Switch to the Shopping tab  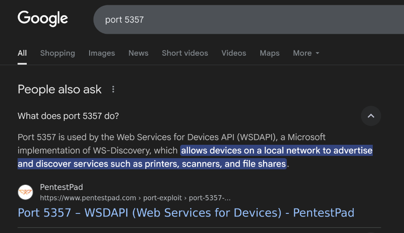click(58, 53)
